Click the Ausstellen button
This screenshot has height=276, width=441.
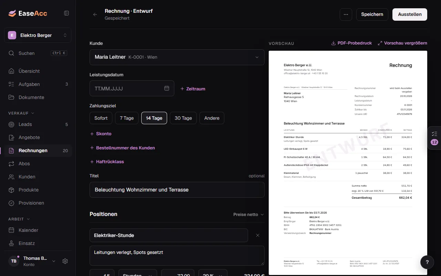(410, 14)
